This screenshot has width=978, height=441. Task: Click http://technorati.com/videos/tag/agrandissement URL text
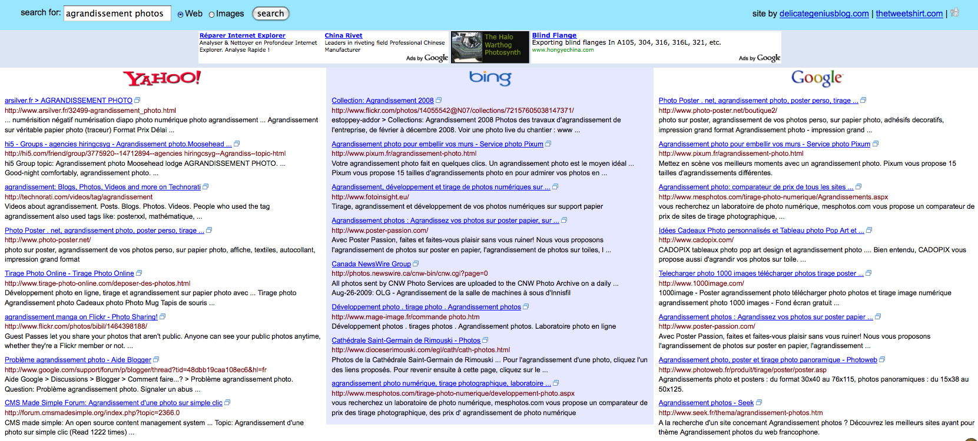tap(79, 197)
